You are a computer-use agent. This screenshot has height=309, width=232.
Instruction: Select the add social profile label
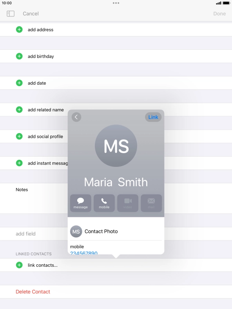click(x=45, y=136)
